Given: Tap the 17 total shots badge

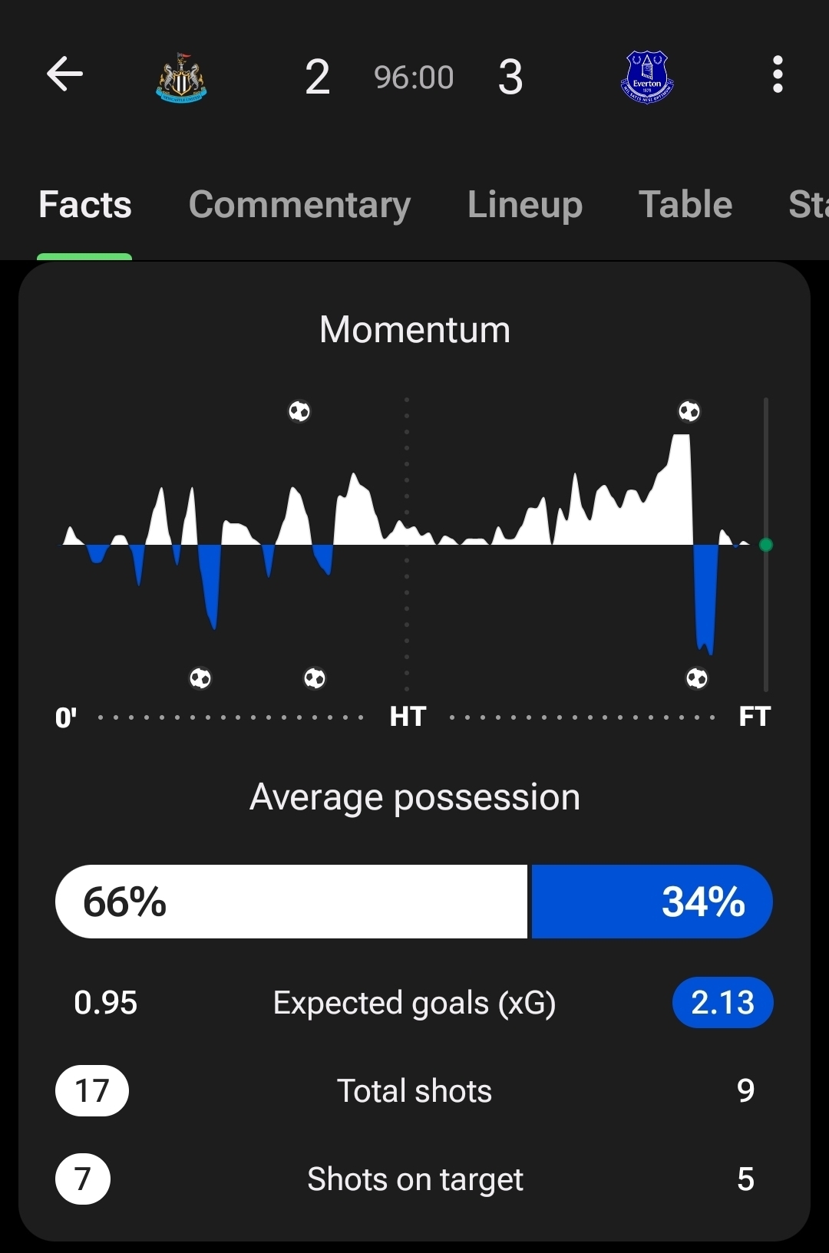Looking at the screenshot, I should (92, 1090).
